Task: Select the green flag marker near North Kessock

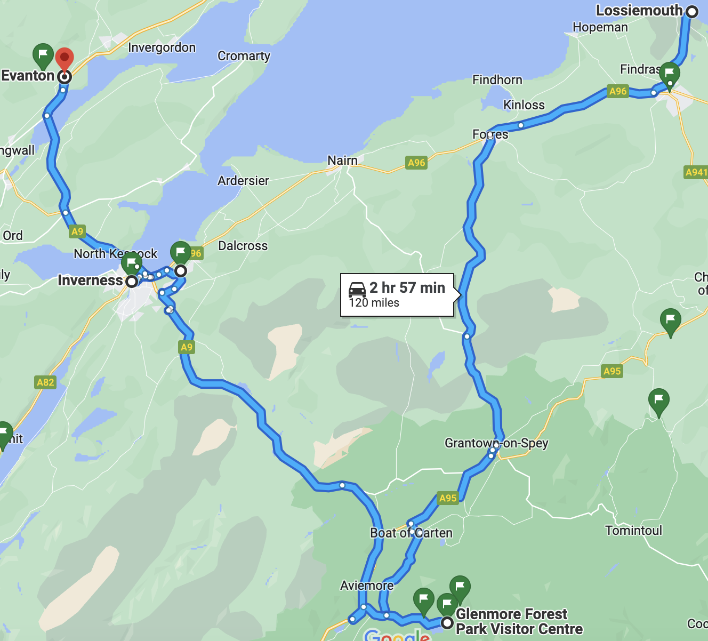Action: [x=132, y=263]
